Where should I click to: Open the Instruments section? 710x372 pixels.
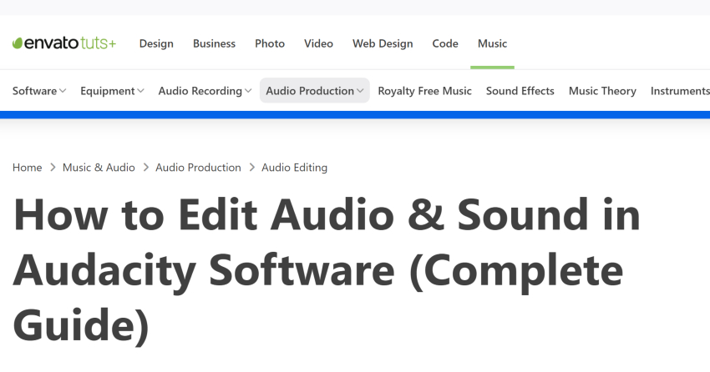680,91
